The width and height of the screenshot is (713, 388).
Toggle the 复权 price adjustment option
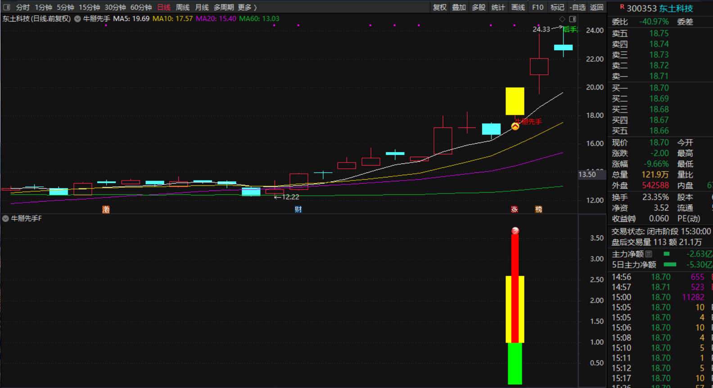(x=439, y=7)
